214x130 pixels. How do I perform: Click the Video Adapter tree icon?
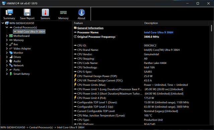pyautogui.click(x=11, y=49)
